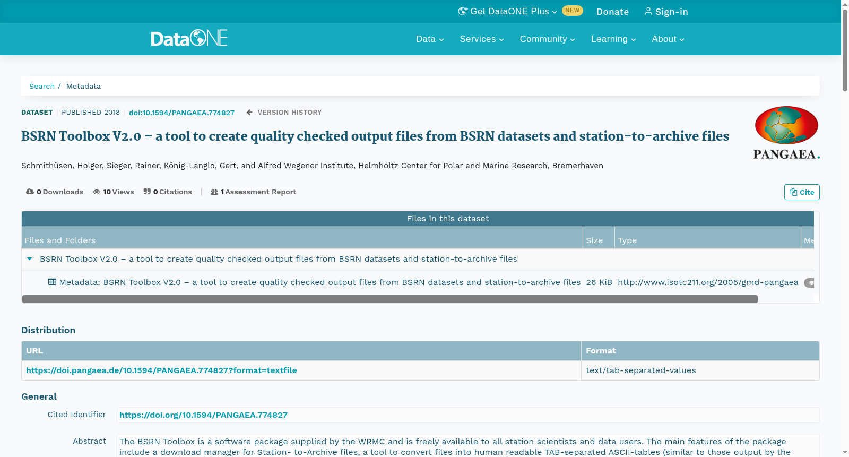Click the downloads cloud icon

pyautogui.click(x=30, y=192)
